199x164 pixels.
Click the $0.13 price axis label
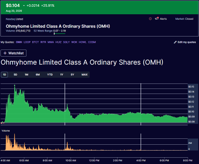pyautogui.click(x=191, y=97)
